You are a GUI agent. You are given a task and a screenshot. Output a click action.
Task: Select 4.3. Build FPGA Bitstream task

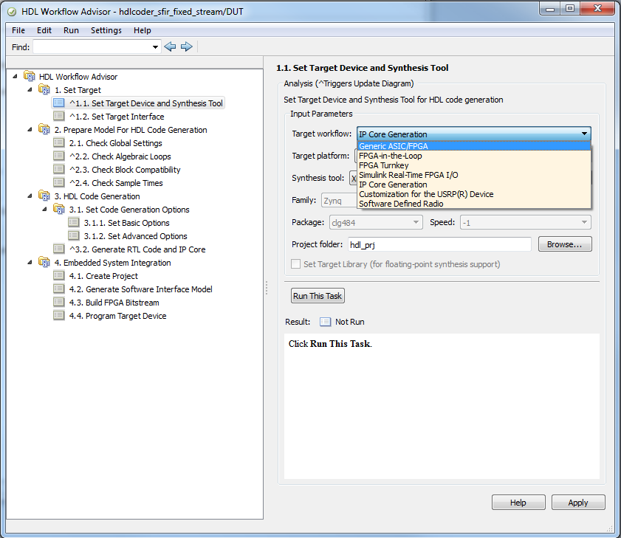tap(114, 303)
